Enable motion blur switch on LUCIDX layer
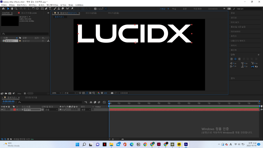 (x=72, y=109)
